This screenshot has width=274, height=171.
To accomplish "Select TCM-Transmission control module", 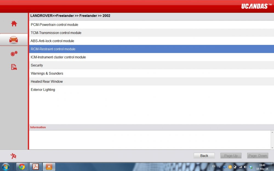I will (x=151, y=33).
